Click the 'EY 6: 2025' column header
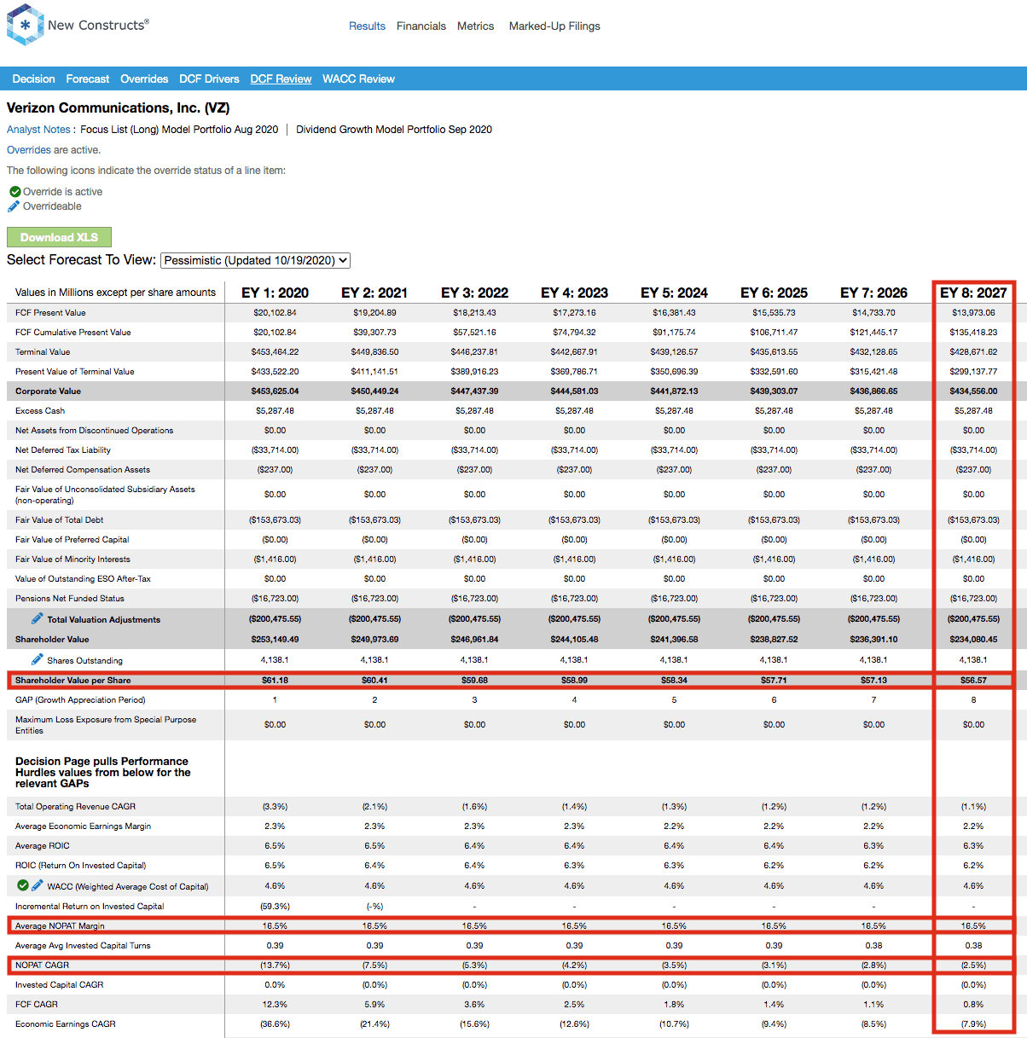The image size is (1027, 1038). pos(774,293)
